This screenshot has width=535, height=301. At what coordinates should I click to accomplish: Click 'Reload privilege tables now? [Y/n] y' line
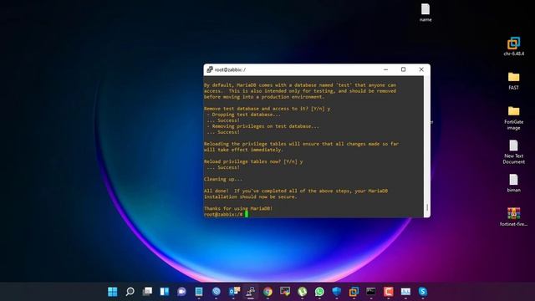(x=253, y=161)
